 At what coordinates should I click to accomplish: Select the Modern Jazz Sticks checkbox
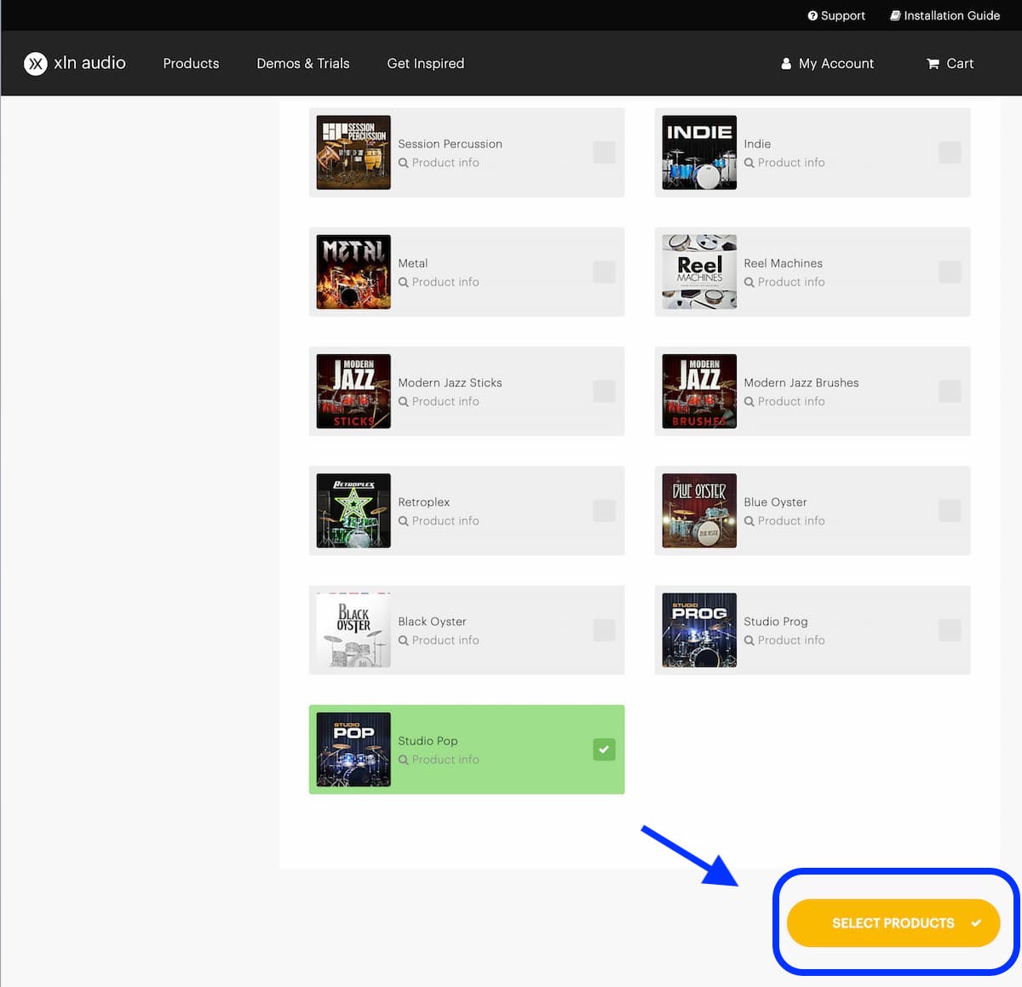[604, 391]
